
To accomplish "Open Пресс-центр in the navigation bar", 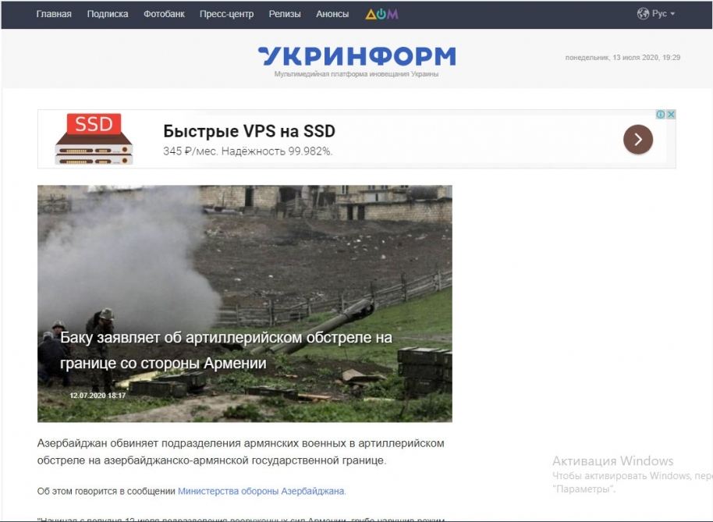I will pyautogui.click(x=226, y=14).
